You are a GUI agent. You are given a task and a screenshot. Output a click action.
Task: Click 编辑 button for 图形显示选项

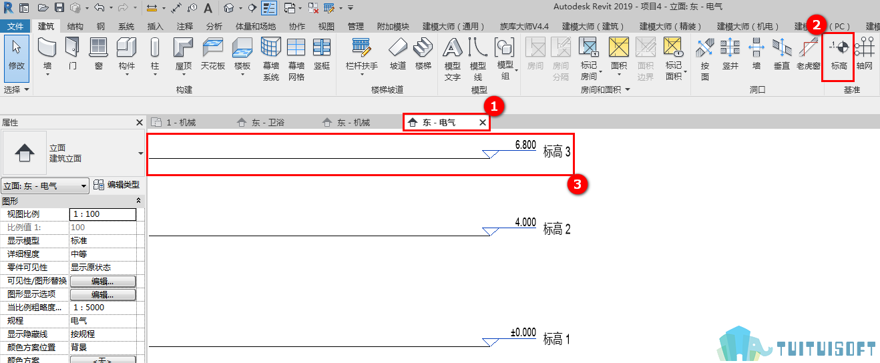[x=103, y=294]
